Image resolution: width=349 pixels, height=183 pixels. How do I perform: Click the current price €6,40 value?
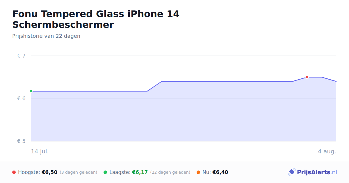point(220,172)
